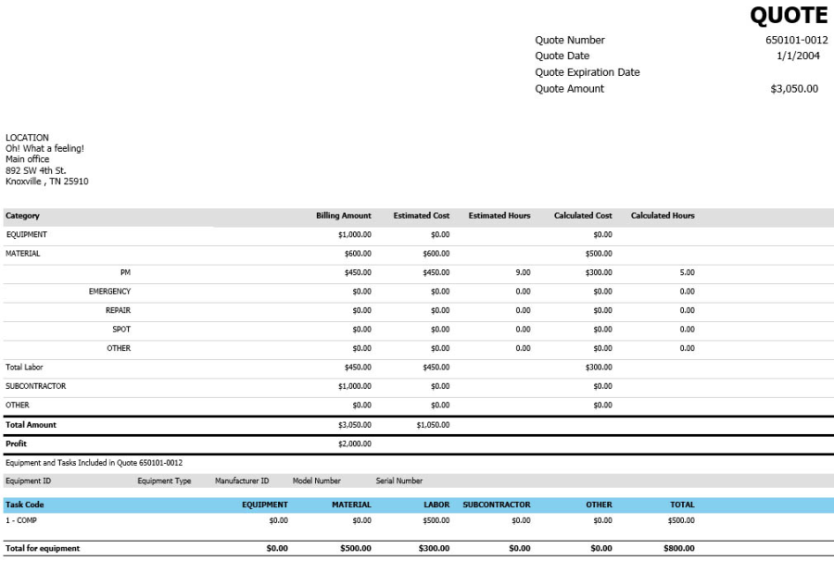The image size is (834, 561).
Task: Click the EQUIPMENT category row label
Action: (x=26, y=235)
